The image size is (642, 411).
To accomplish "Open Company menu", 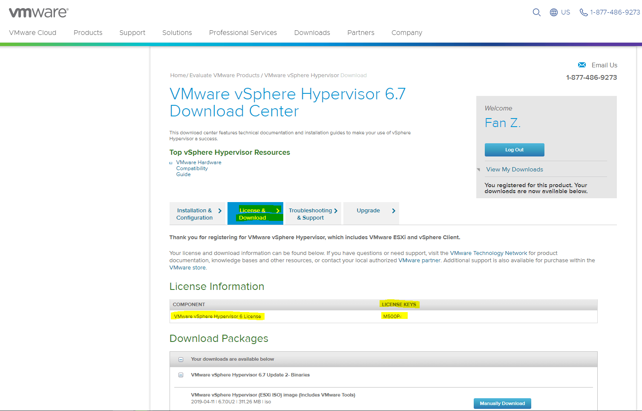I will pyautogui.click(x=407, y=33).
